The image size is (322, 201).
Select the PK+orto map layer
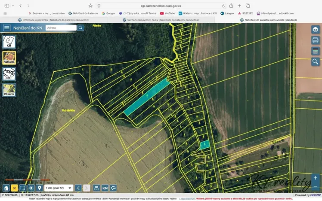coord(9,90)
